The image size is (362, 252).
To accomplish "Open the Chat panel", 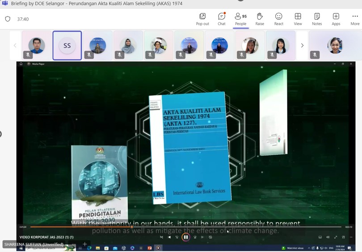I will (x=221, y=19).
